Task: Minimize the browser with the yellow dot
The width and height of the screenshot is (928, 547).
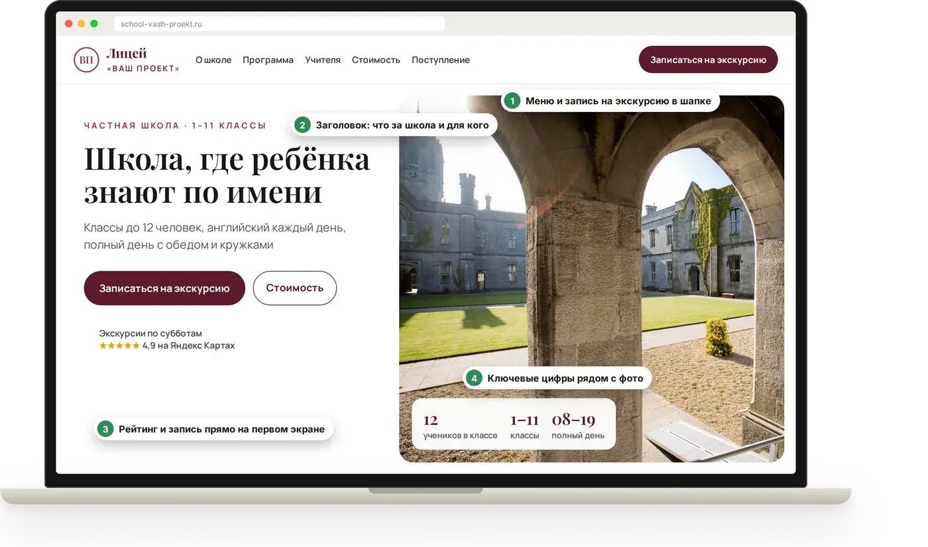Action: [x=82, y=24]
